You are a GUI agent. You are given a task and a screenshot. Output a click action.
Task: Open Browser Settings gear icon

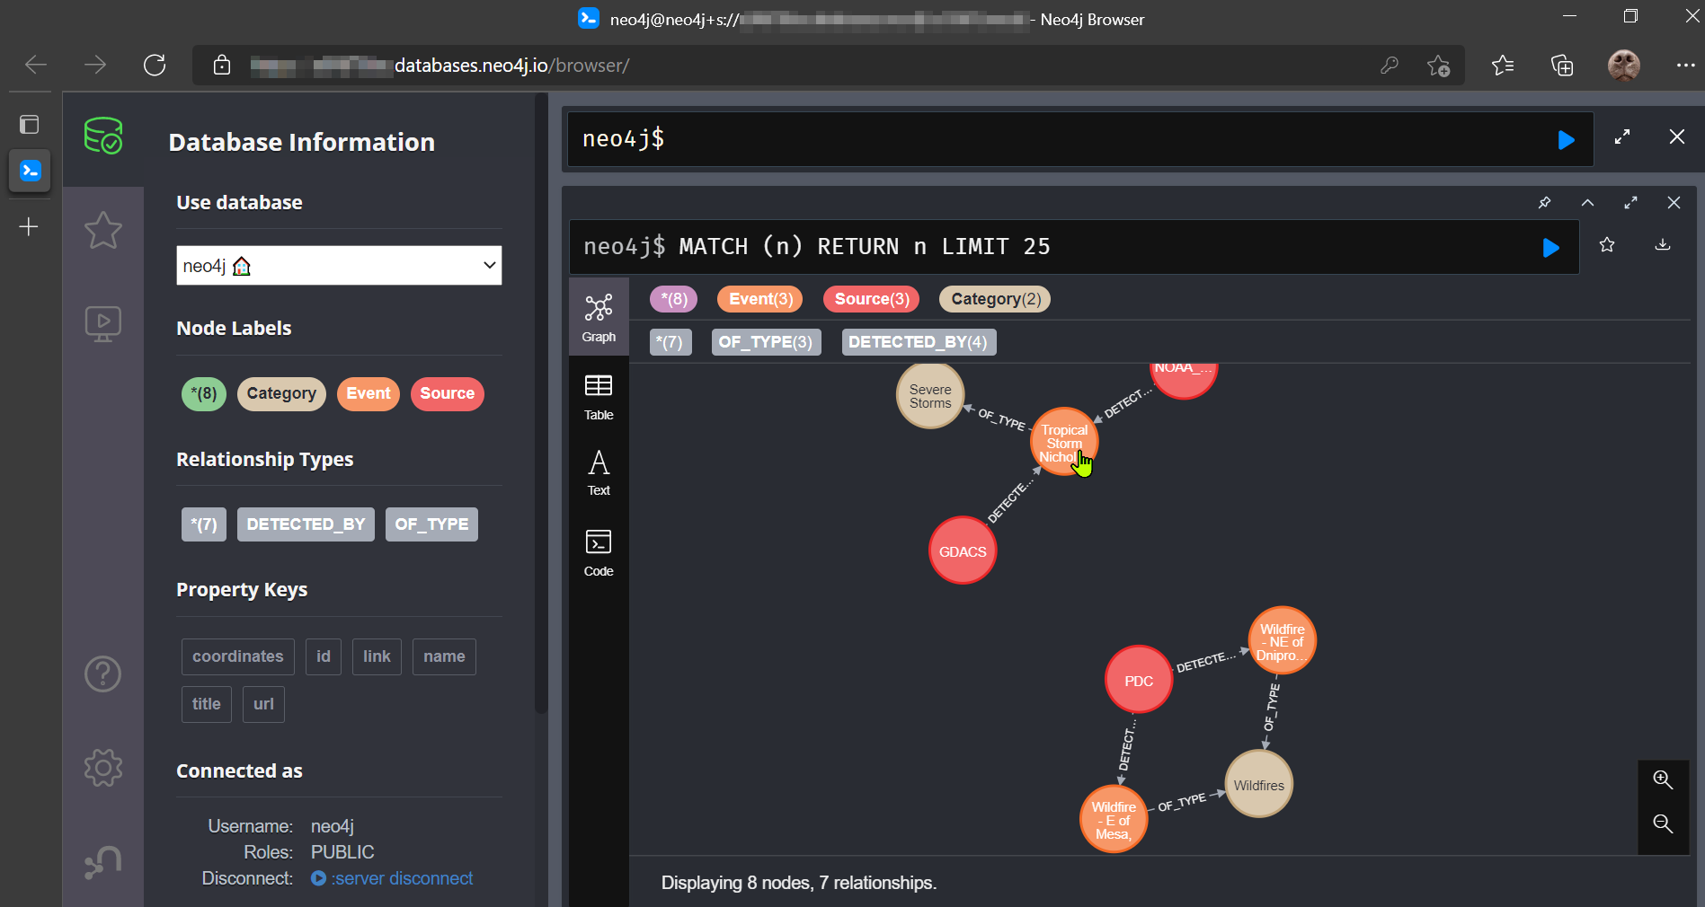[x=102, y=768]
